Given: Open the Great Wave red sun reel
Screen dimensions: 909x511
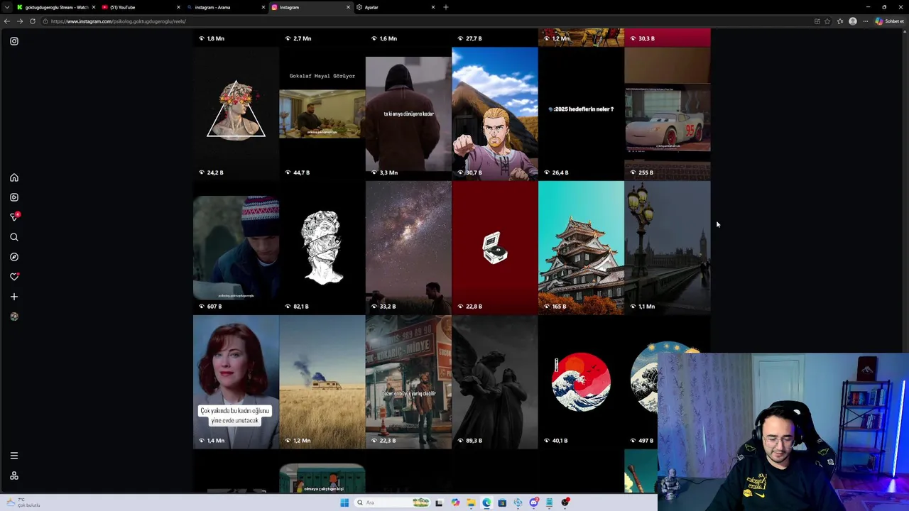Looking at the screenshot, I should (x=581, y=382).
